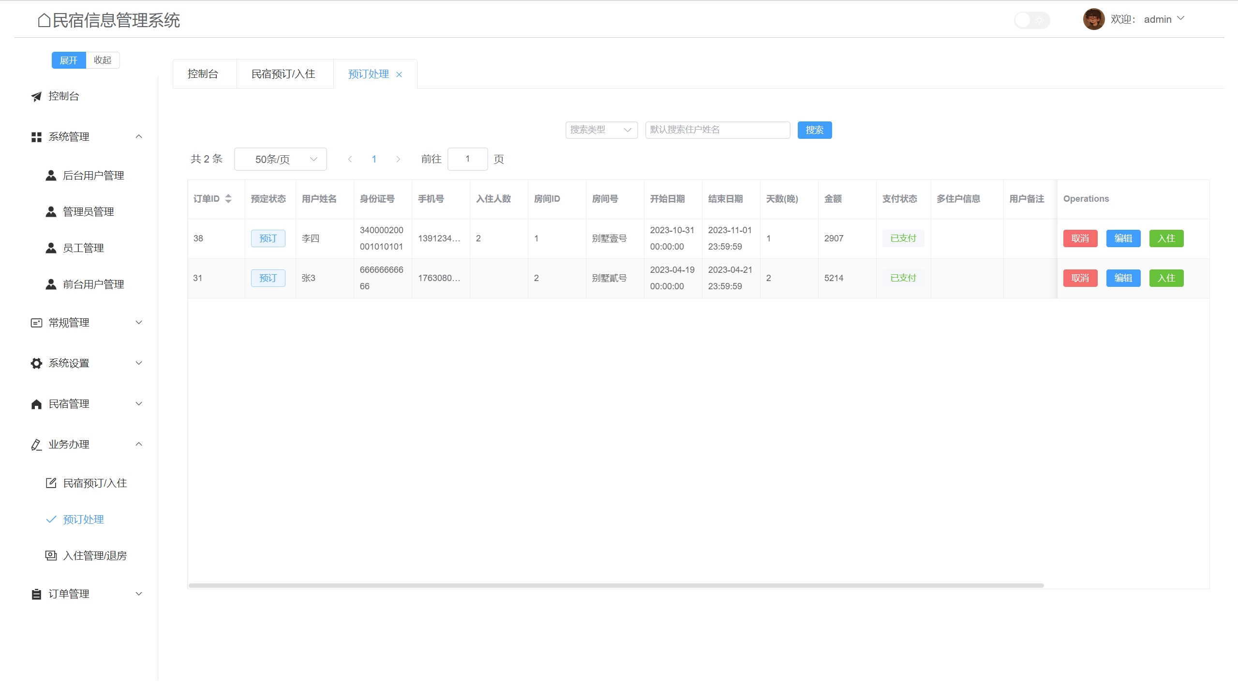Viewport: 1238px width, 684px height.
Task: Click the admin avatar picture
Action: tap(1093, 19)
